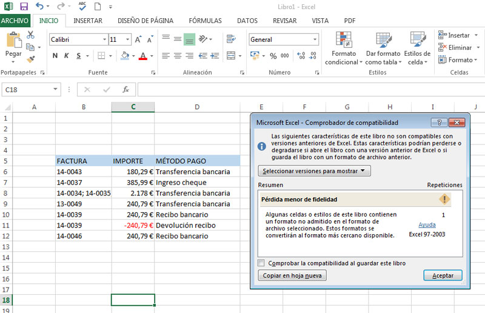Apply red font color
Viewport: 485px width, 313px height.
143,56
